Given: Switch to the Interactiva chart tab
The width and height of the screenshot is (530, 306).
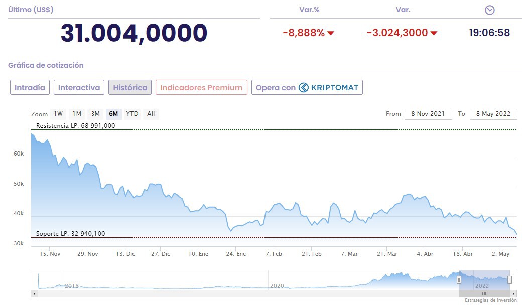Looking at the screenshot, I should (x=79, y=87).
